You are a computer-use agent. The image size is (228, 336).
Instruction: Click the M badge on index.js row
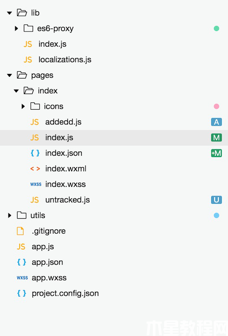point(216,138)
